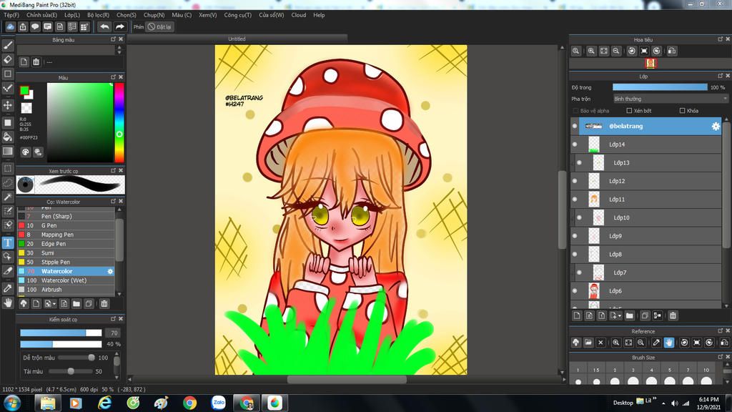Click the Undo arrow in toolbar
Screen dimensions: 732x412
click(104, 26)
